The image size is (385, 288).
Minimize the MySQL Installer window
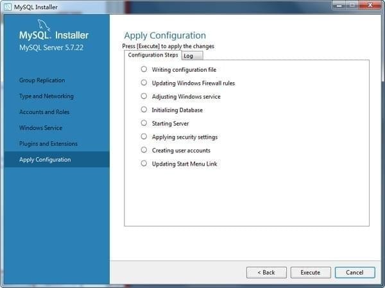pyautogui.click(x=339, y=5)
